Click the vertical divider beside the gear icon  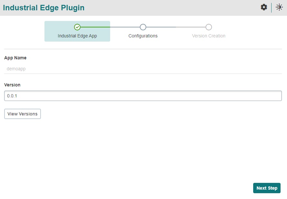(271, 7)
